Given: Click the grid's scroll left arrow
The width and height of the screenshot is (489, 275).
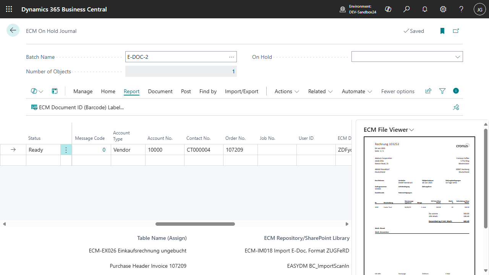Looking at the screenshot, I should [x=4, y=224].
